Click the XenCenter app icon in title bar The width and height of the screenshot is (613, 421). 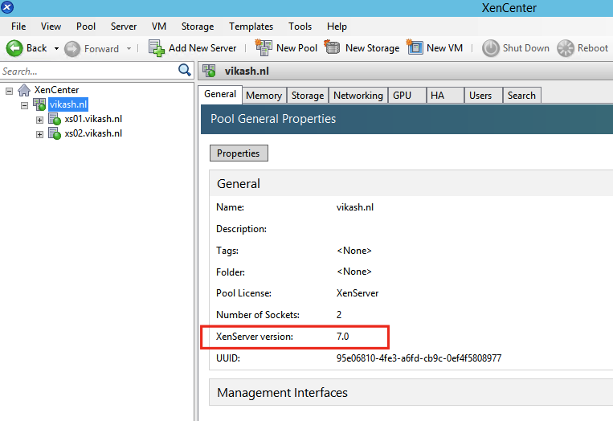tap(7, 7)
